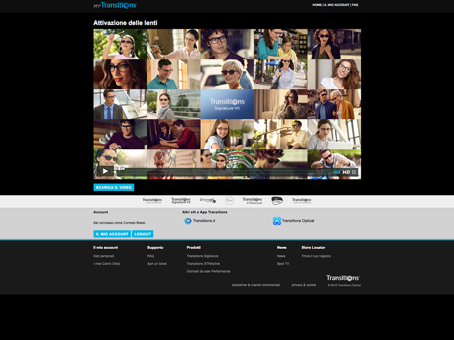
Task: Click the circular seal logo in brand strip
Action: tap(229, 201)
